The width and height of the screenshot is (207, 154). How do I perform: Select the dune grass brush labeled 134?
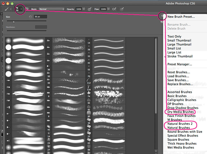pos(106,87)
